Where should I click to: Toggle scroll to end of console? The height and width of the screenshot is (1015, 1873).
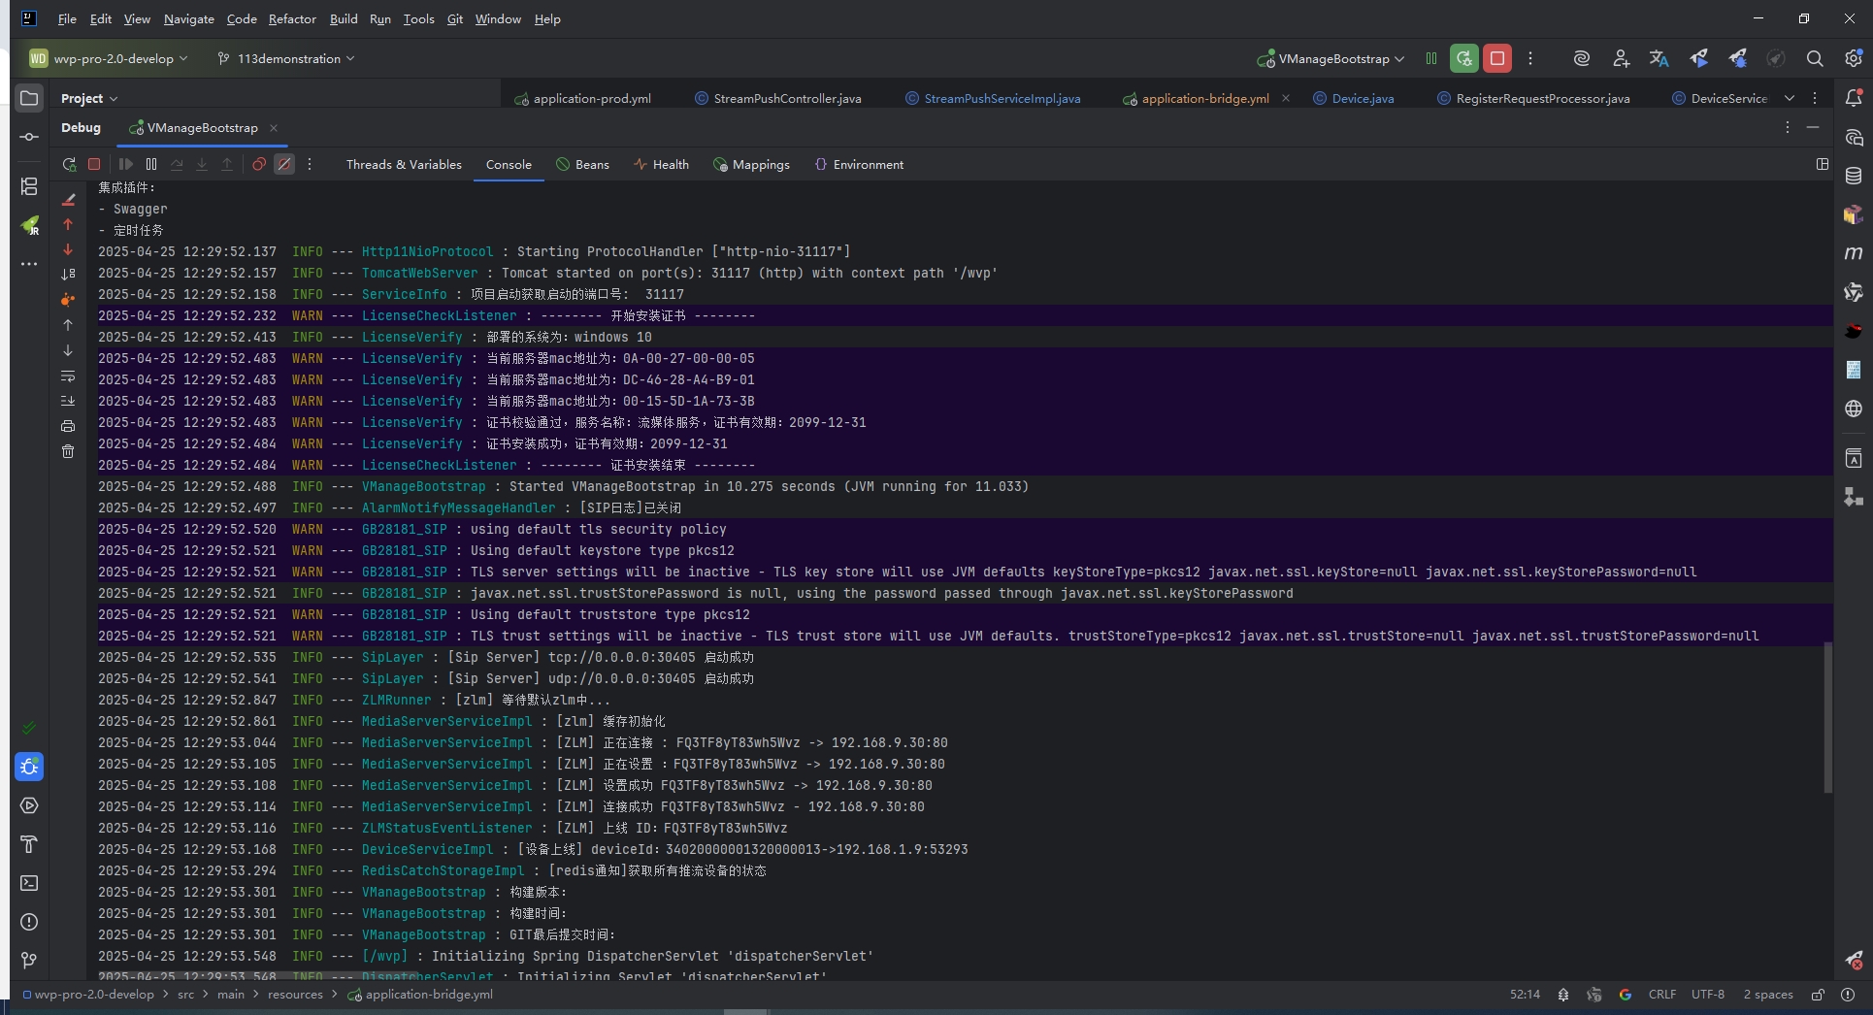[68, 401]
